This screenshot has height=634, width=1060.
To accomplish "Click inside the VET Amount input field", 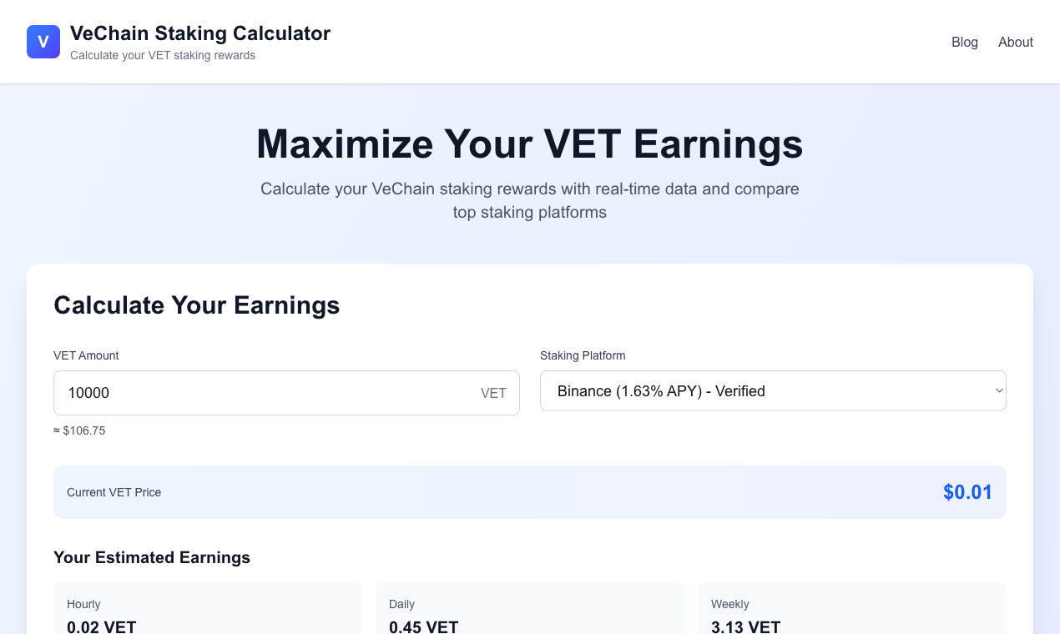I will pos(250,393).
